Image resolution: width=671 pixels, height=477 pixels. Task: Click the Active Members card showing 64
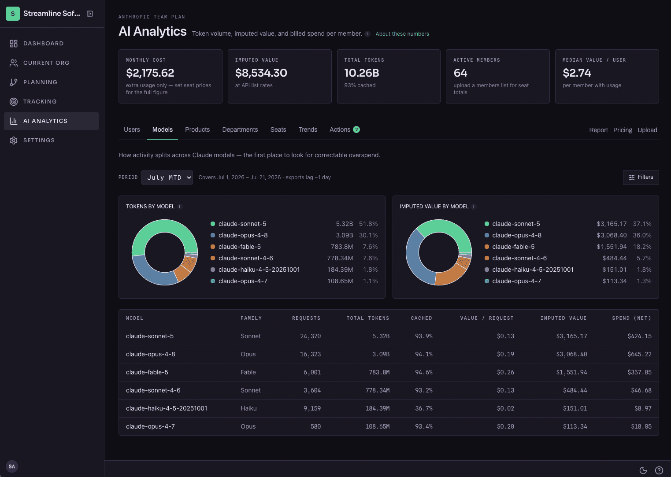coord(498,77)
